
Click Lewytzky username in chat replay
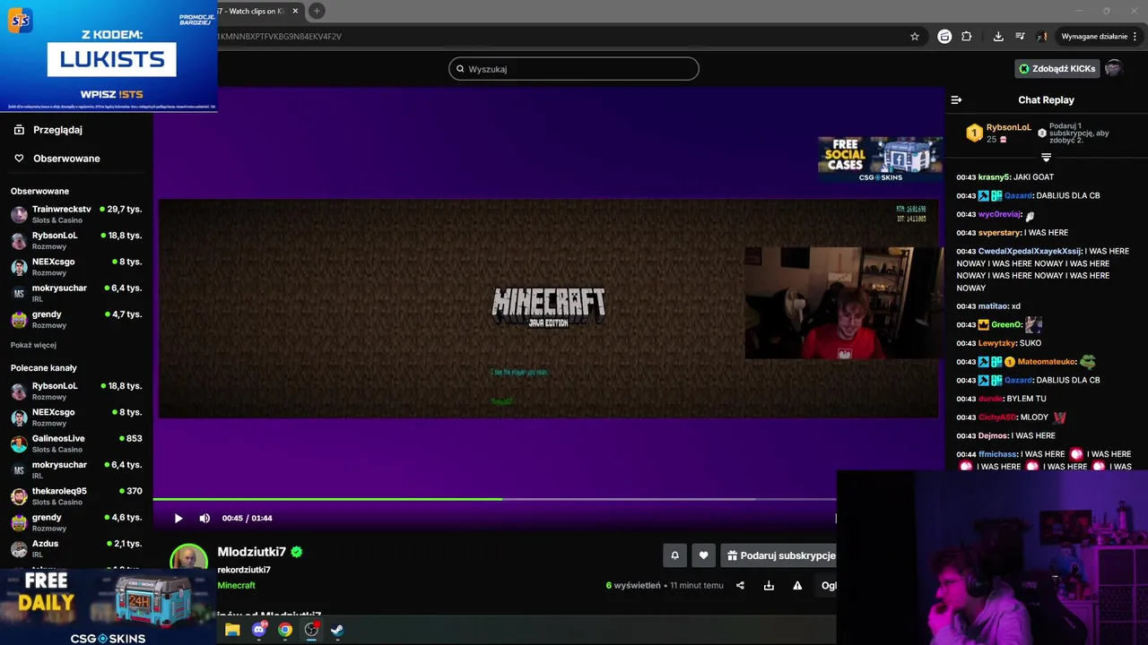click(997, 343)
